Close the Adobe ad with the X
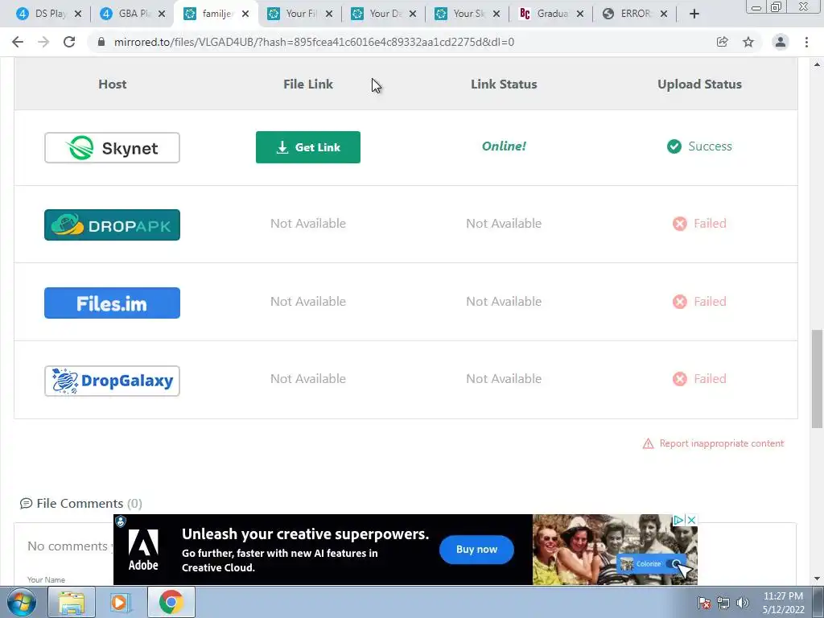824x618 pixels. [x=691, y=520]
